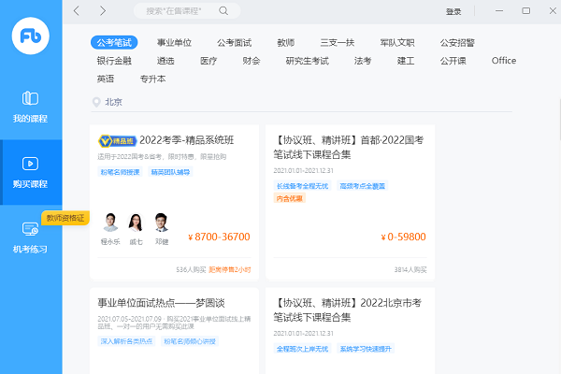This screenshot has width=561, height=374.
Task: Switch to the 事业单位 category tab
Action: coord(175,43)
